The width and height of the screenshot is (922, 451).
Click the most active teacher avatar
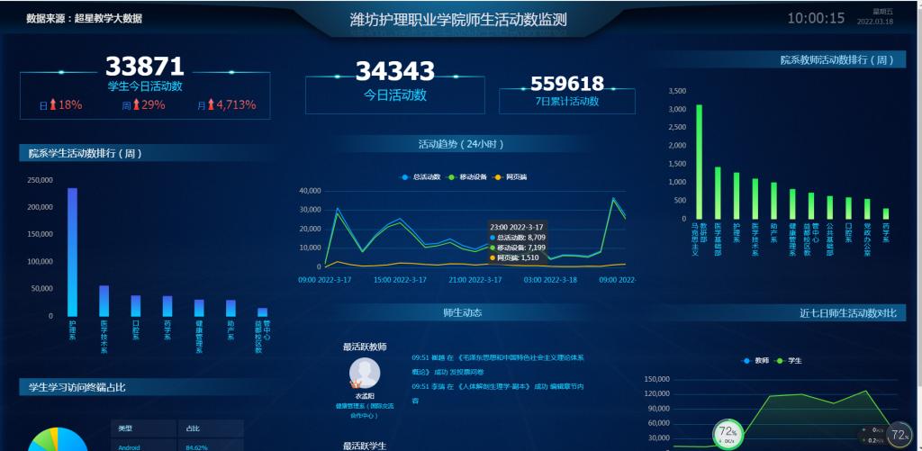365,372
